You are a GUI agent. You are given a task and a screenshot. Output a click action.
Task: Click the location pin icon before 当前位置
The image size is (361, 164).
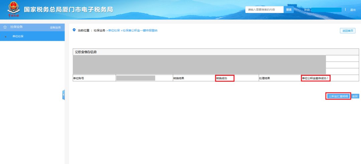(74, 30)
